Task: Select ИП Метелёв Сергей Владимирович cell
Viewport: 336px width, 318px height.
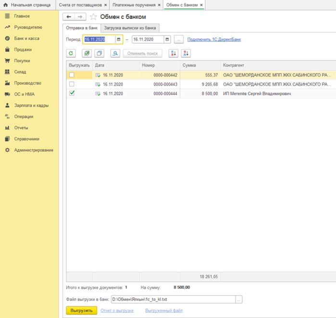Action: 278,93
